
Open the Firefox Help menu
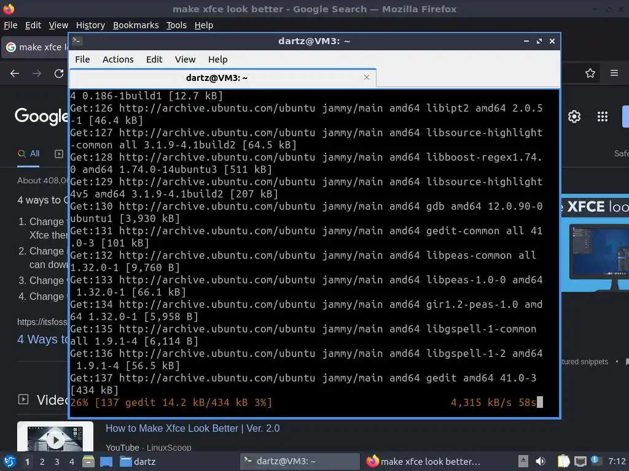coord(204,25)
